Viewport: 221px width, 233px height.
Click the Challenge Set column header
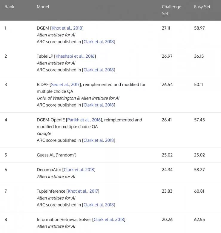pos(171,10)
